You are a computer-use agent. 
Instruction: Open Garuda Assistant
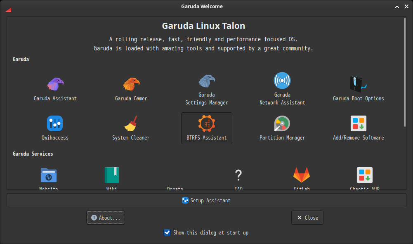55,89
